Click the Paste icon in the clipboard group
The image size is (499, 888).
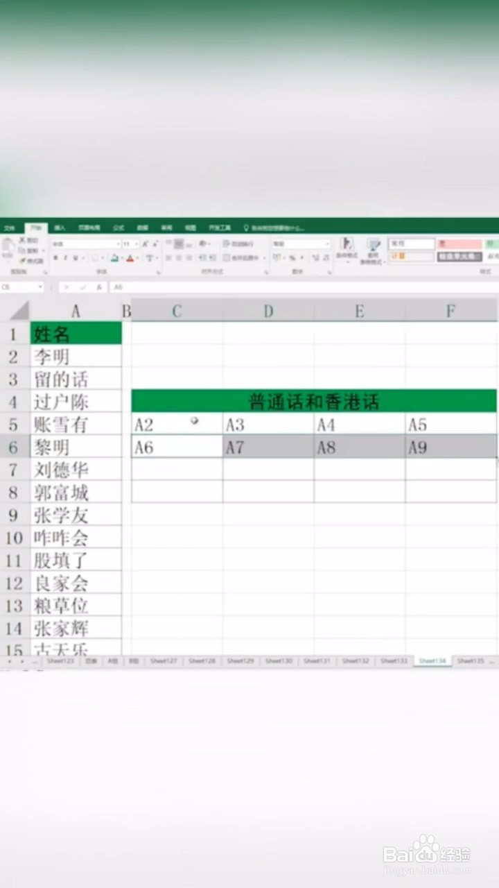(x=7, y=245)
